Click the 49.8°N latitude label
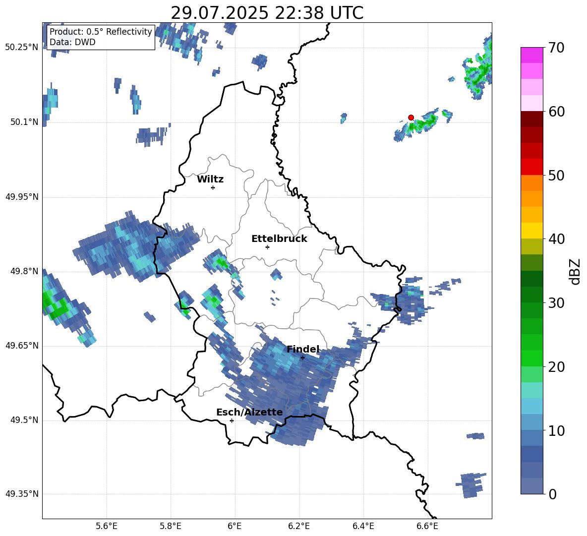The height and width of the screenshot is (536, 587). (24, 271)
